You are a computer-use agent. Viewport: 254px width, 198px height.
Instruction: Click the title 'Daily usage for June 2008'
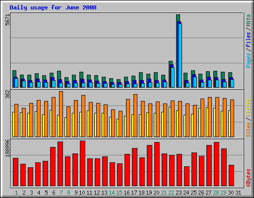pos(53,7)
